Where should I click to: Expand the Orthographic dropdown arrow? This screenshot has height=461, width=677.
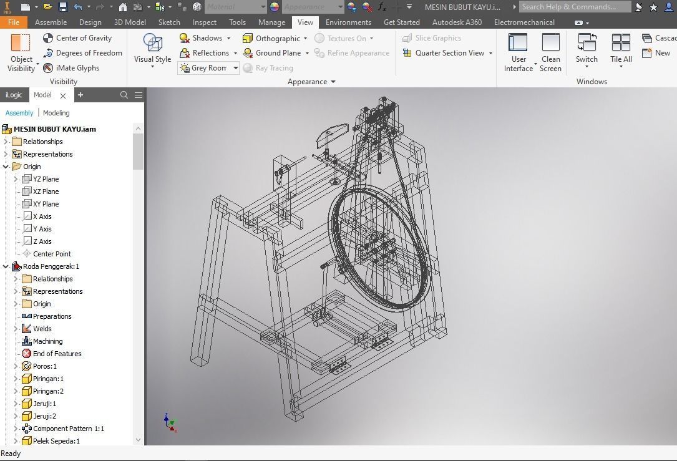305,39
